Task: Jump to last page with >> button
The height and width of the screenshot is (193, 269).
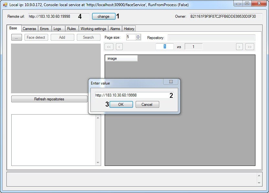Action: [249, 47]
